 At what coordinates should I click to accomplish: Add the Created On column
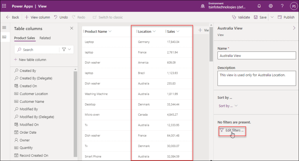pyautogui.click(x=26, y=86)
